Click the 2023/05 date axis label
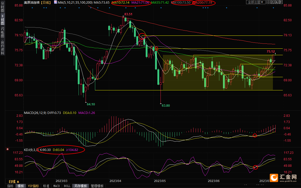 pyautogui.click(x=160, y=181)
